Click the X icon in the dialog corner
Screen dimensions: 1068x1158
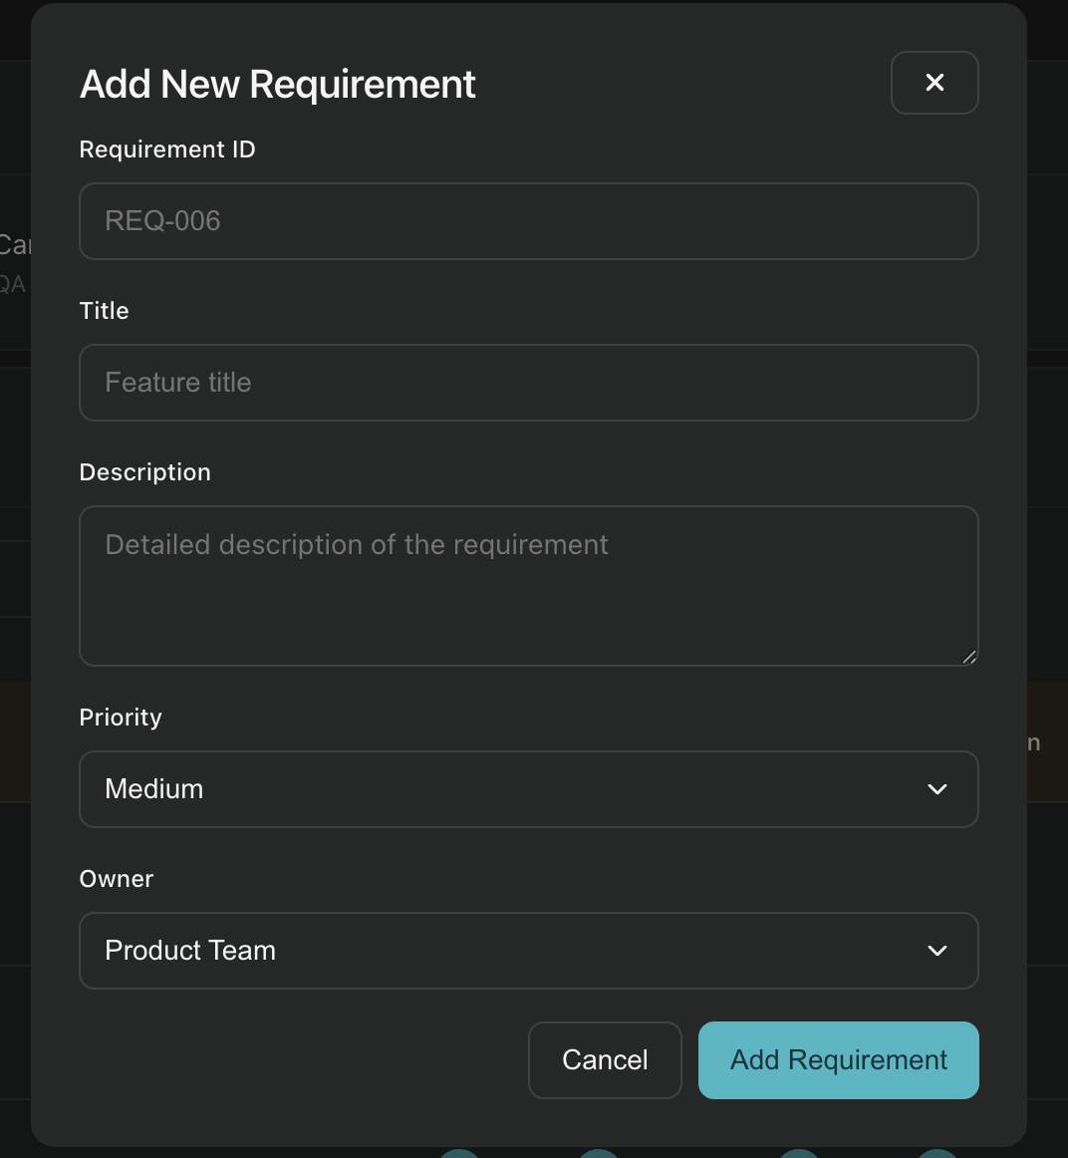(934, 83)
